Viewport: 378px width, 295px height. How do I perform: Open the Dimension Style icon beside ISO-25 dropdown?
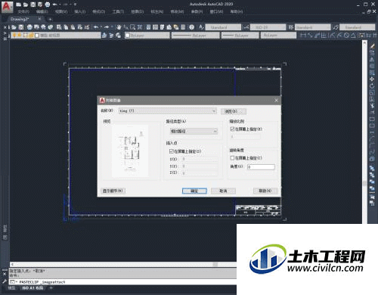246,27
